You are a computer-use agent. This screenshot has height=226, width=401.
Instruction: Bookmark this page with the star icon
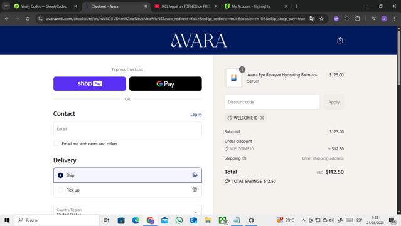click(321, 19)
